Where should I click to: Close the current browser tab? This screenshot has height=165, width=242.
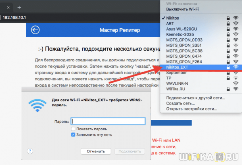point(8,7)
